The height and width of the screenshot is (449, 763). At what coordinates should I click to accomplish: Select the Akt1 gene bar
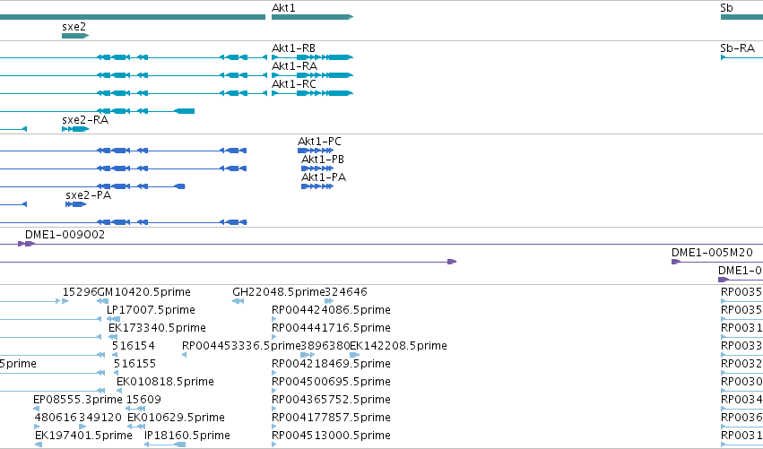312,17
